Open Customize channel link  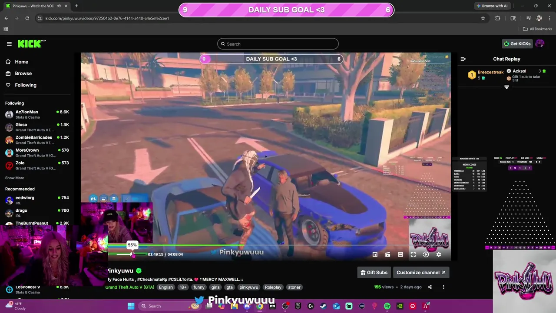[421, 273]
